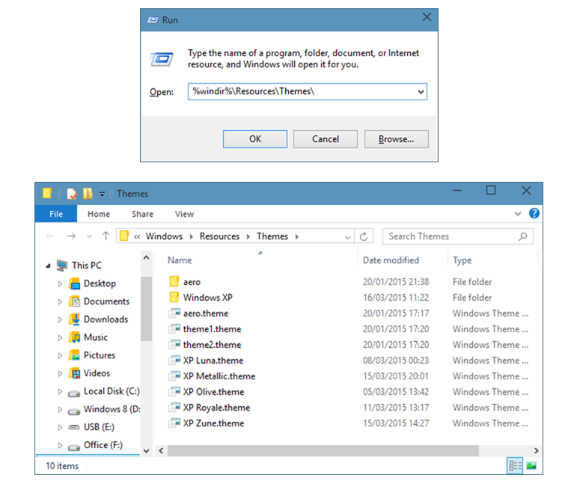Select XP Luna.theme file icon

point(174,360)
